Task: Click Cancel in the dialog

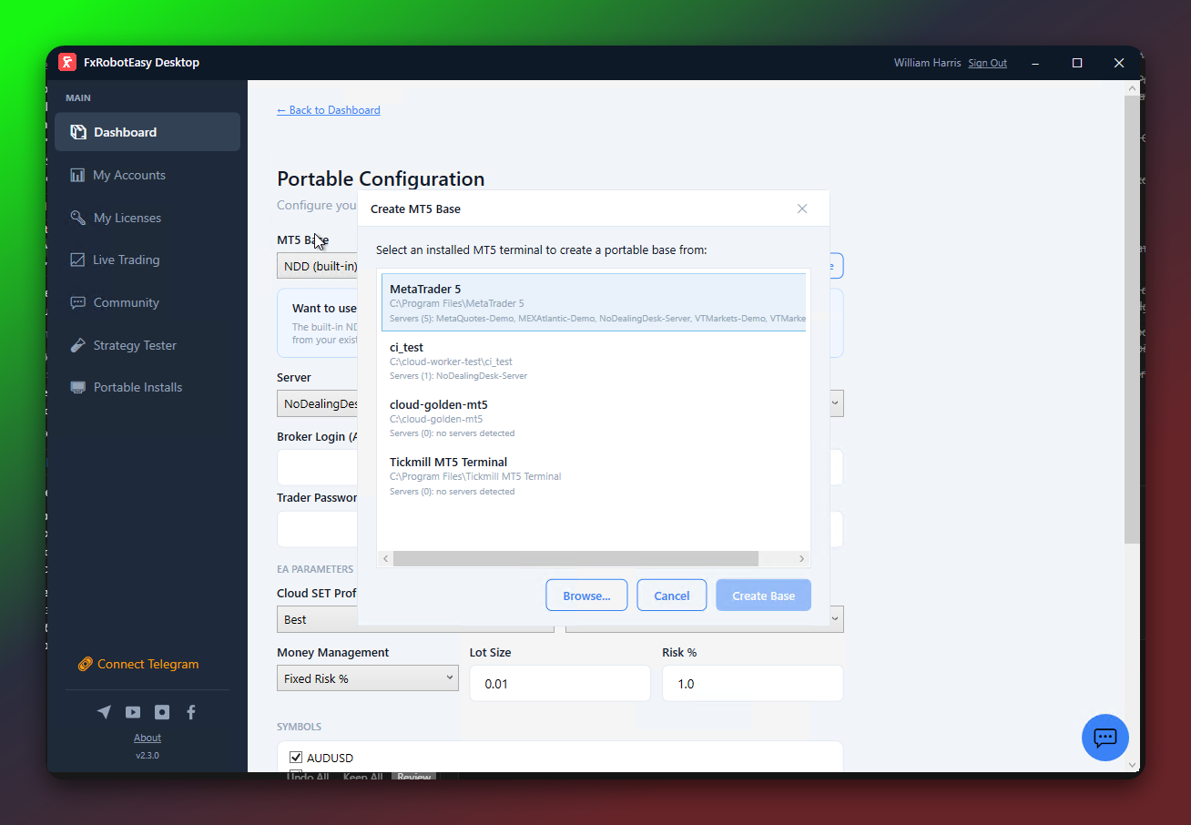Action: pos(671,596)
